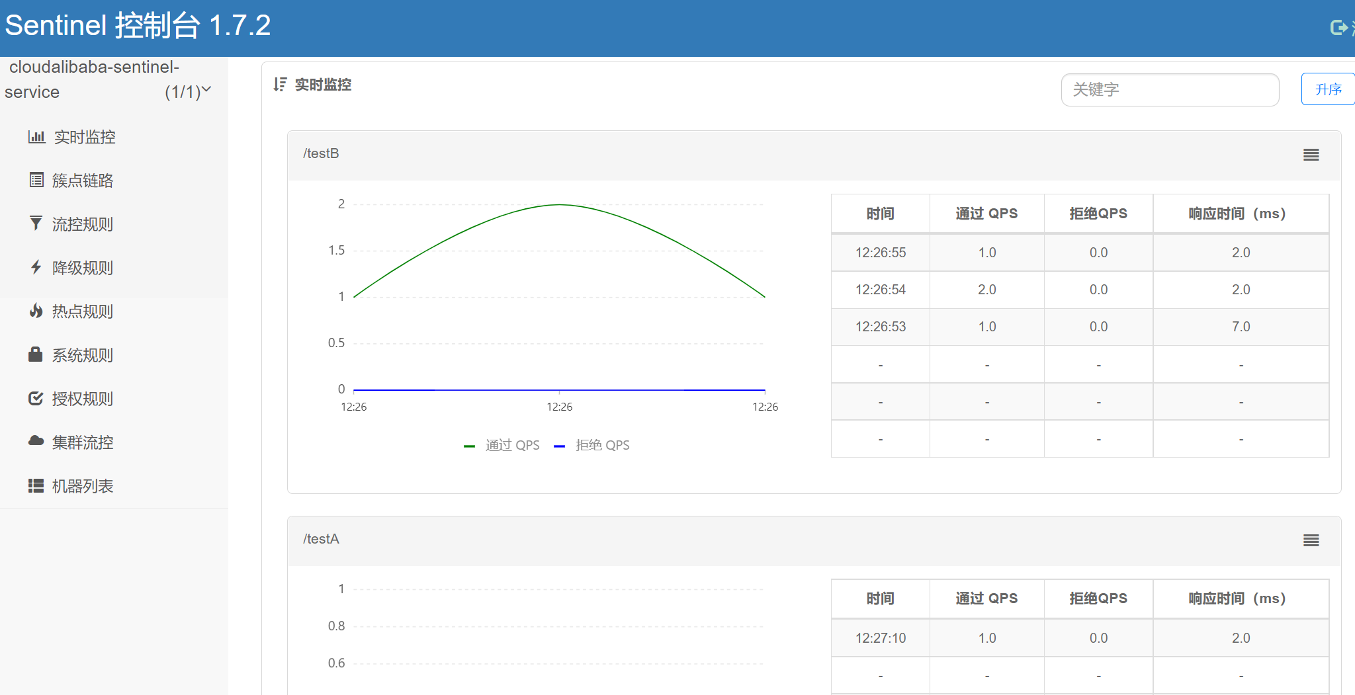Click the sort icon next to 实时监控 heading
The image size is (1355, 695).
coord(280,85)
